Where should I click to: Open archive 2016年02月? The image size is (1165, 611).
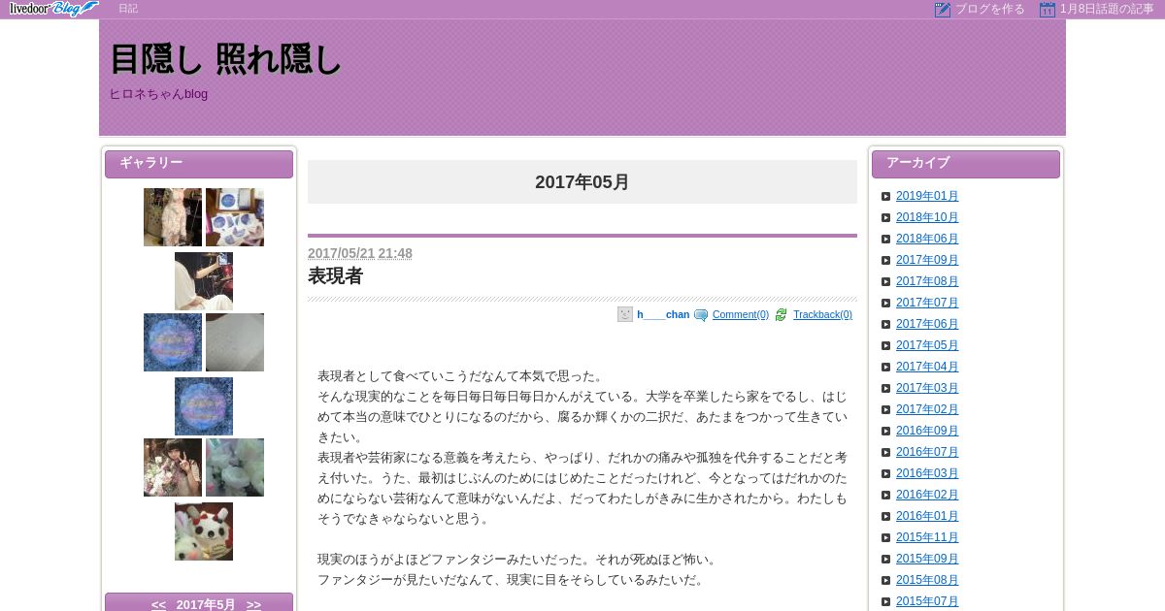927,495
